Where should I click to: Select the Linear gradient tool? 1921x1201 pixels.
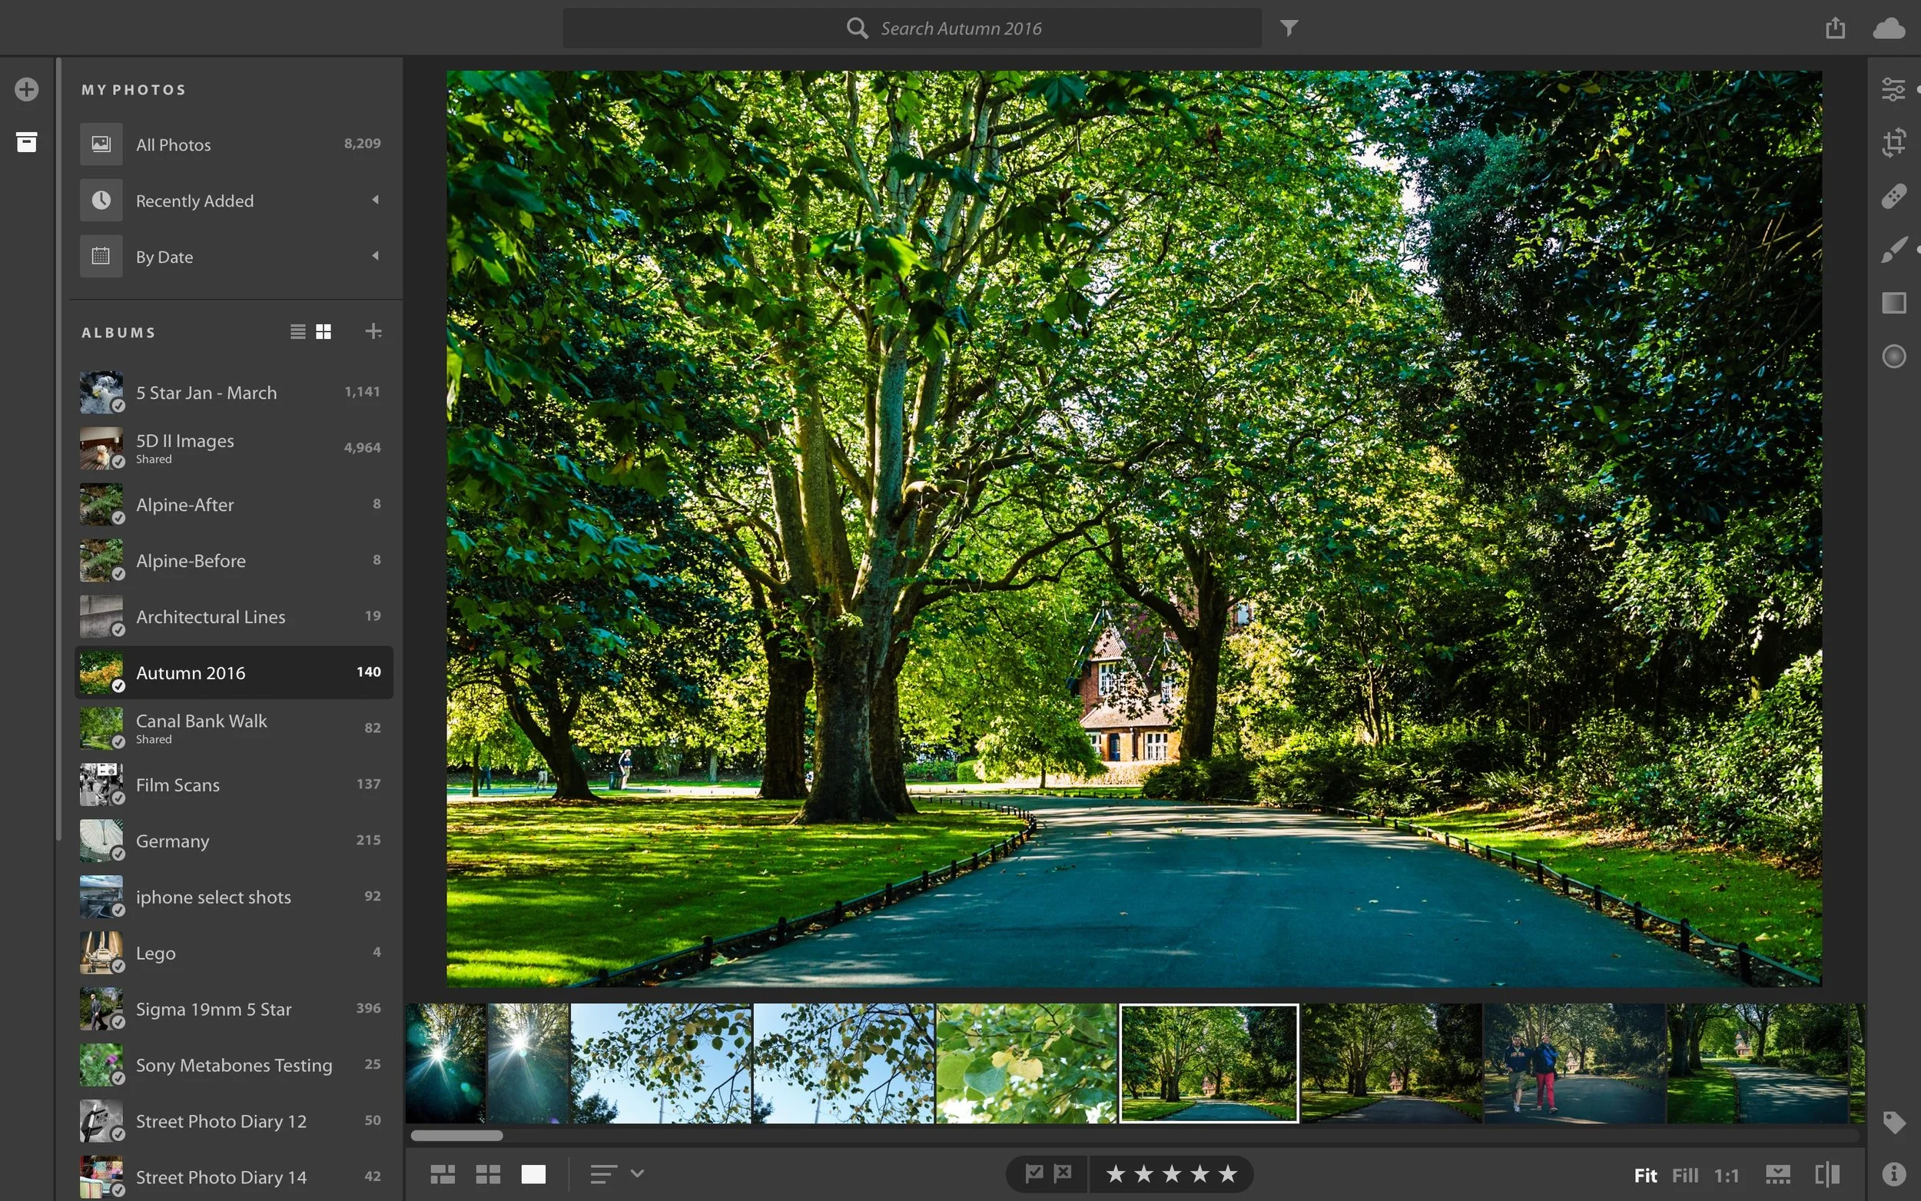(x=1893, y=303)
